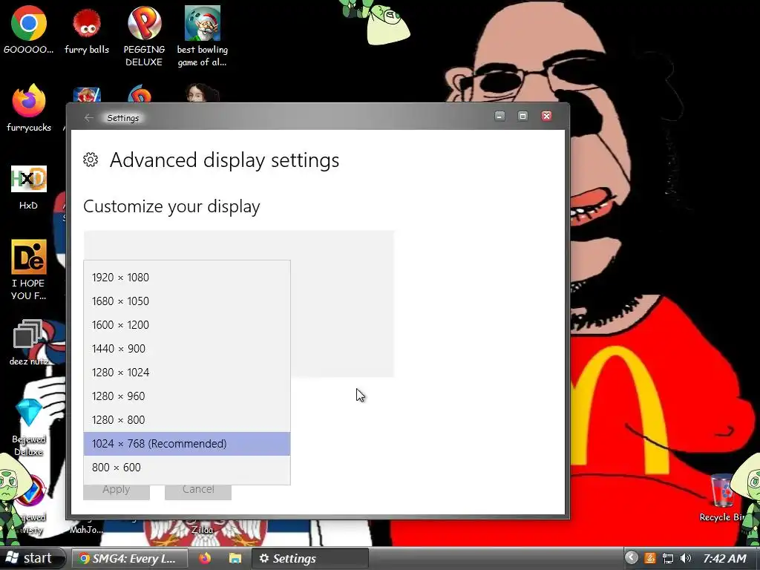760x570 pixels.
Task: Launch the HxD desktop icon
Action: pos(29,188)
